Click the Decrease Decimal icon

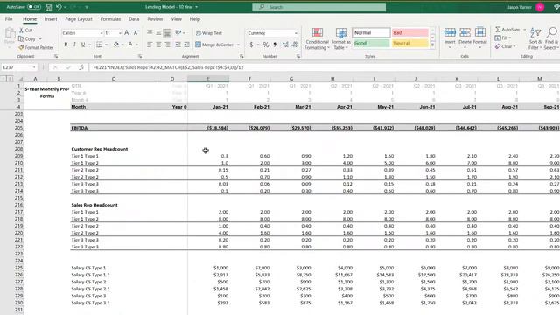click(295, 45)
